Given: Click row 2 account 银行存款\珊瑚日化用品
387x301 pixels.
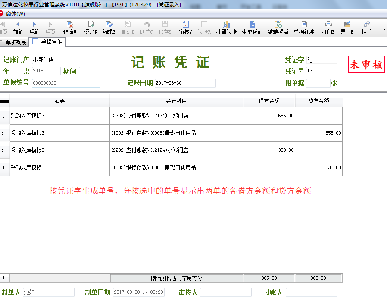Looking at the screenshot, I should (176, 133).
